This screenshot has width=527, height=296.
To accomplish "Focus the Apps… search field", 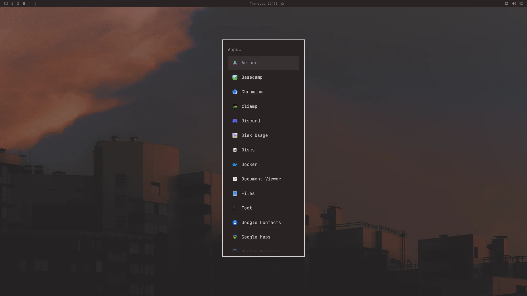I will (x=263, y=50).
